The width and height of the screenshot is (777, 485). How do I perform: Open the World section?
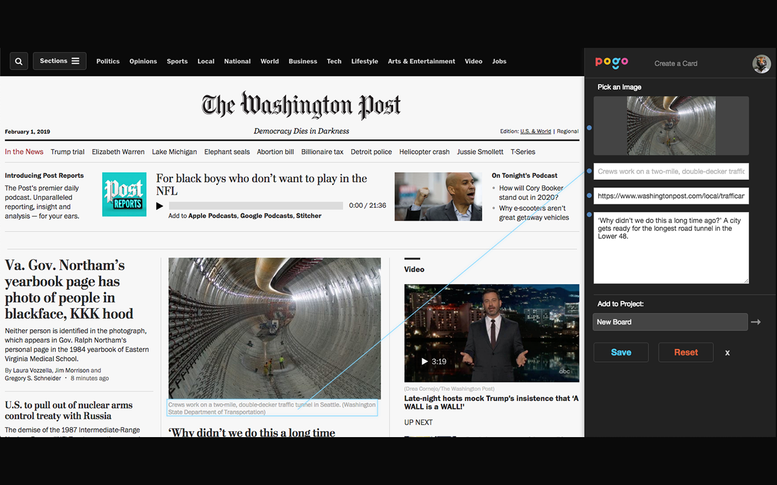(x=270, y=61)
